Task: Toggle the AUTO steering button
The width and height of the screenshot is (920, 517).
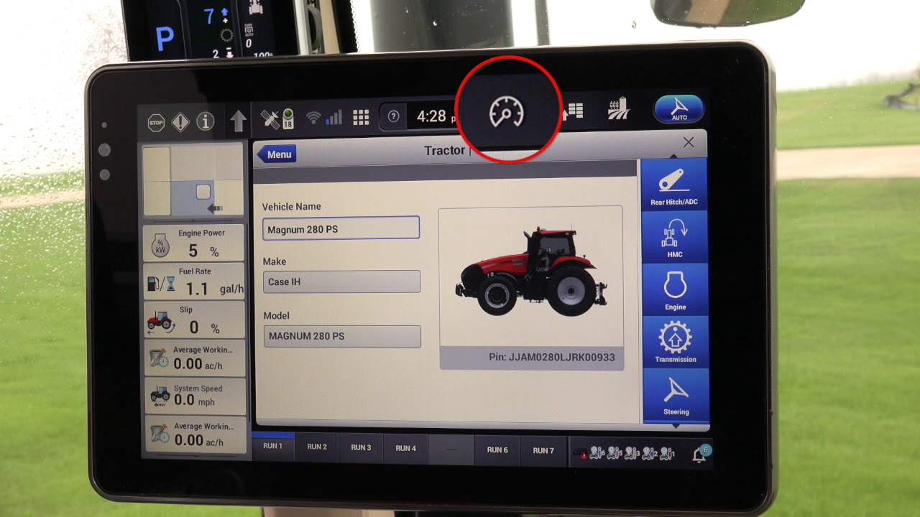Action: (x=678, y=108)
